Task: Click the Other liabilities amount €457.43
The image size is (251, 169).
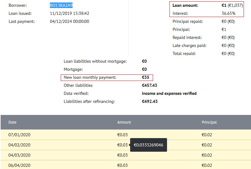Action: tap(149, 85)
